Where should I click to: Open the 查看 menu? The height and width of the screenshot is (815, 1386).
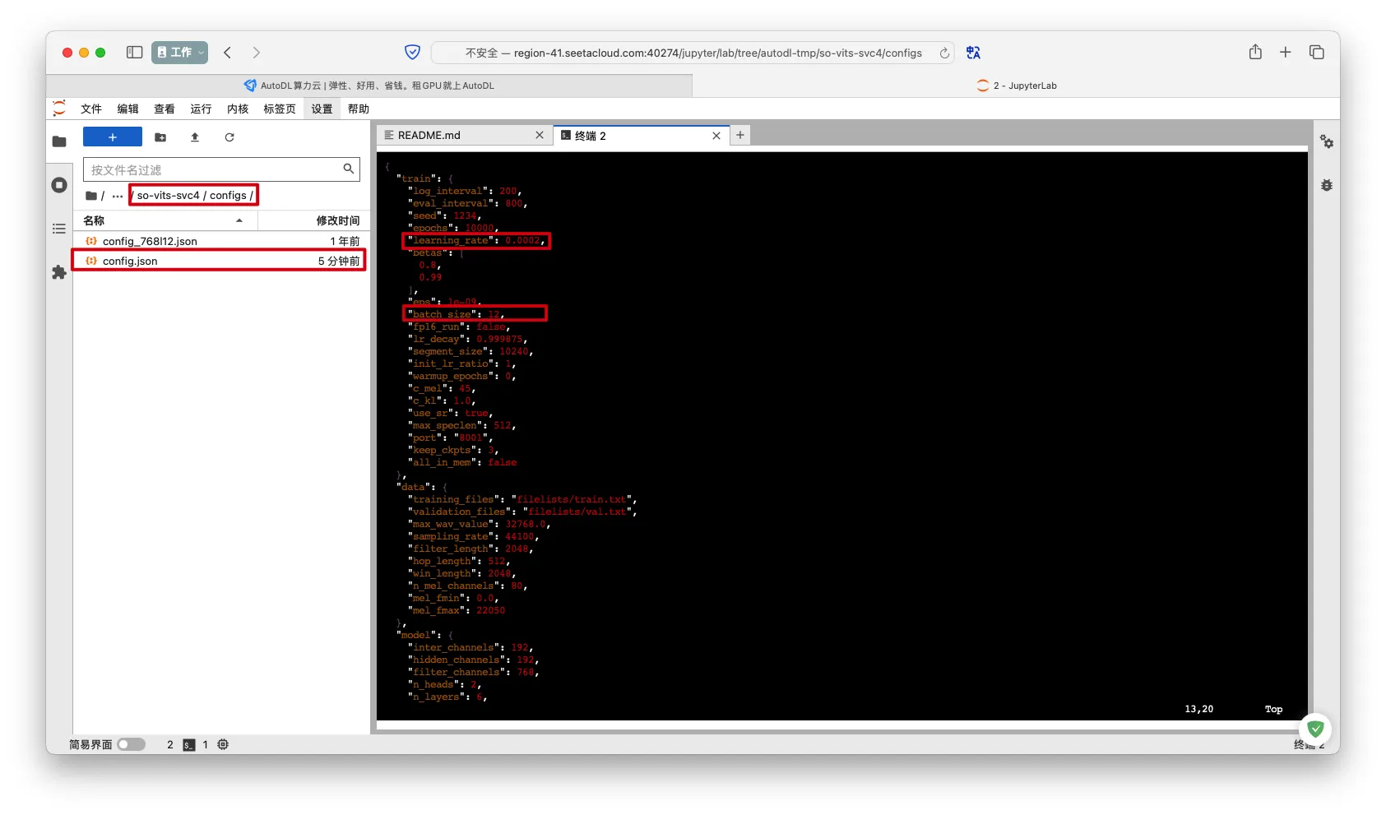tap(165, 109)
